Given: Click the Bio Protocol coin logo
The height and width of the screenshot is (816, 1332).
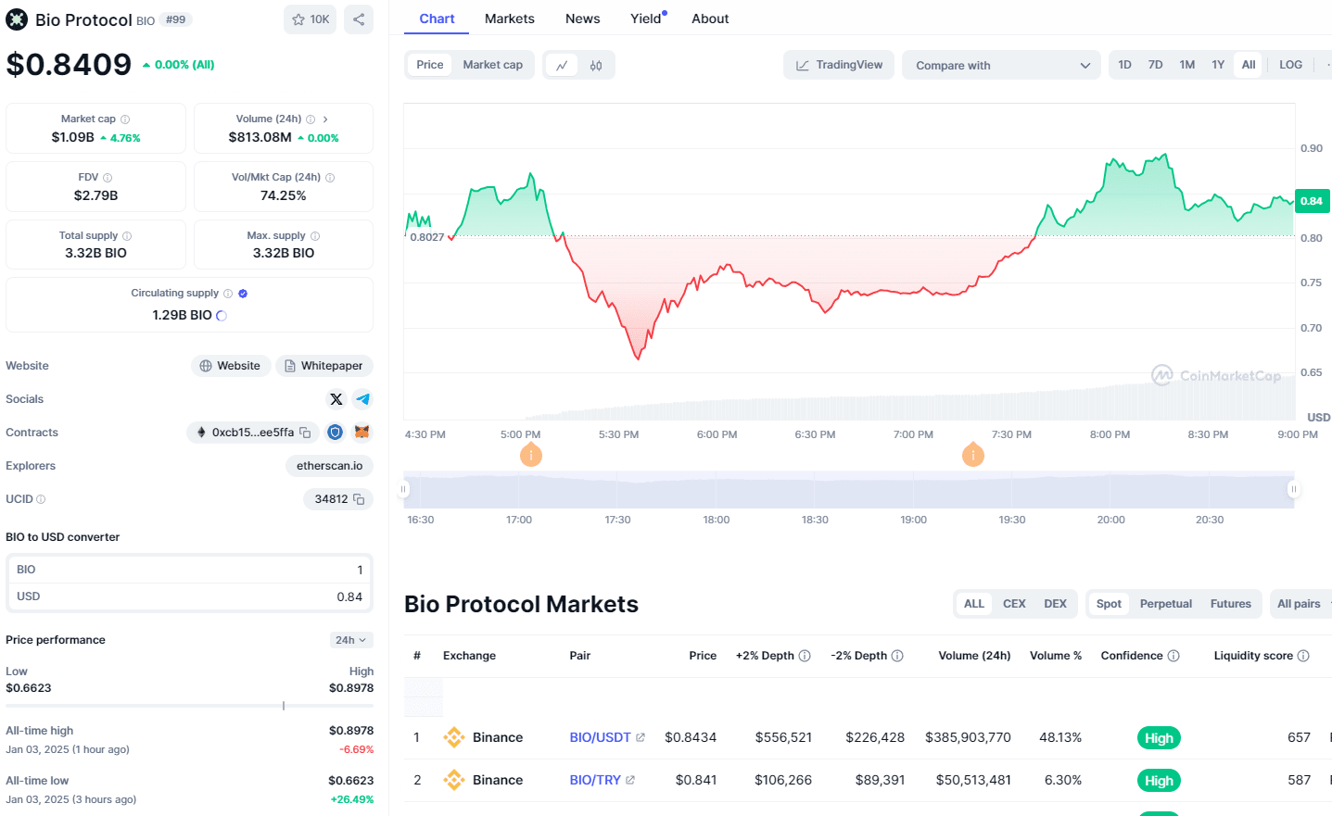Looking at the screenshot, I should 17,19.
